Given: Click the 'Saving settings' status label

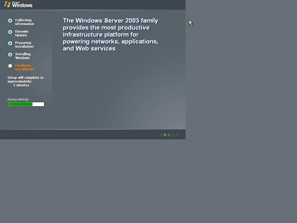Looking at the screenshot, I should 18,99.
